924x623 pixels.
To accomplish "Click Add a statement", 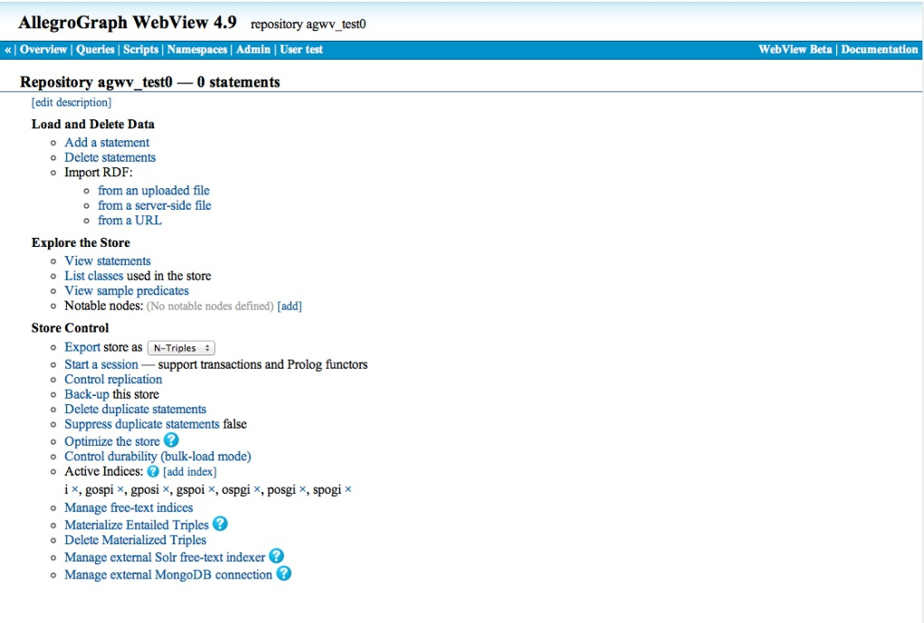I will point(107,143).
